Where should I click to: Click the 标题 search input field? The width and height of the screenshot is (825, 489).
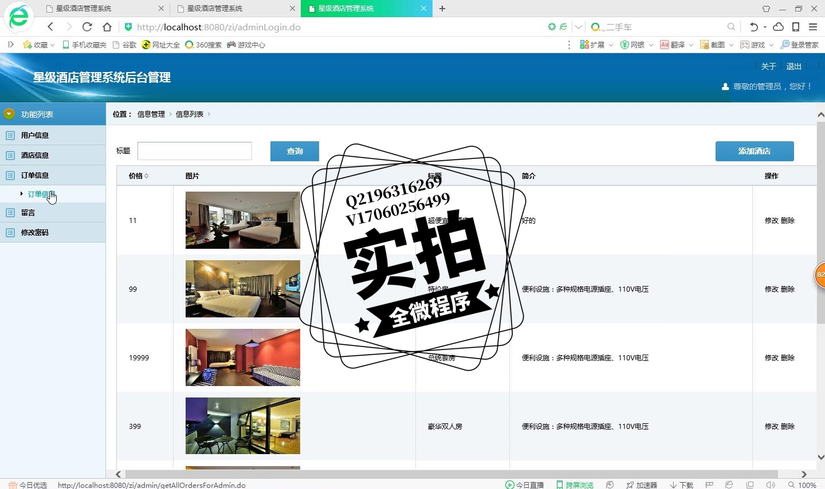(x=195, y=151)
